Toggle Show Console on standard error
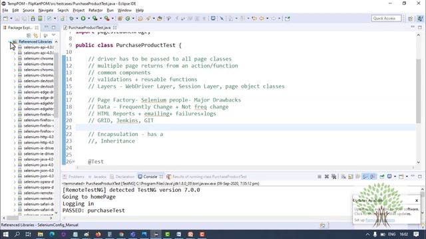The width and height of the screenshot is (426, 239). pyautogui.click(x=373, y=177)
